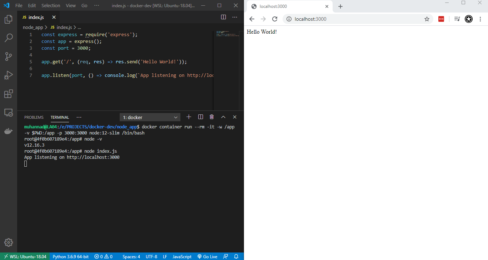
Task: Bookmark the localhost:3000 page with the star
Action: (427, 19)
